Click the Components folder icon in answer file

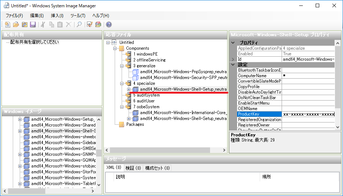(x=122, y=48)
